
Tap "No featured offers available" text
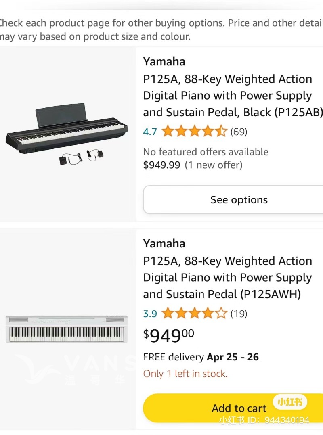point(206,152)
